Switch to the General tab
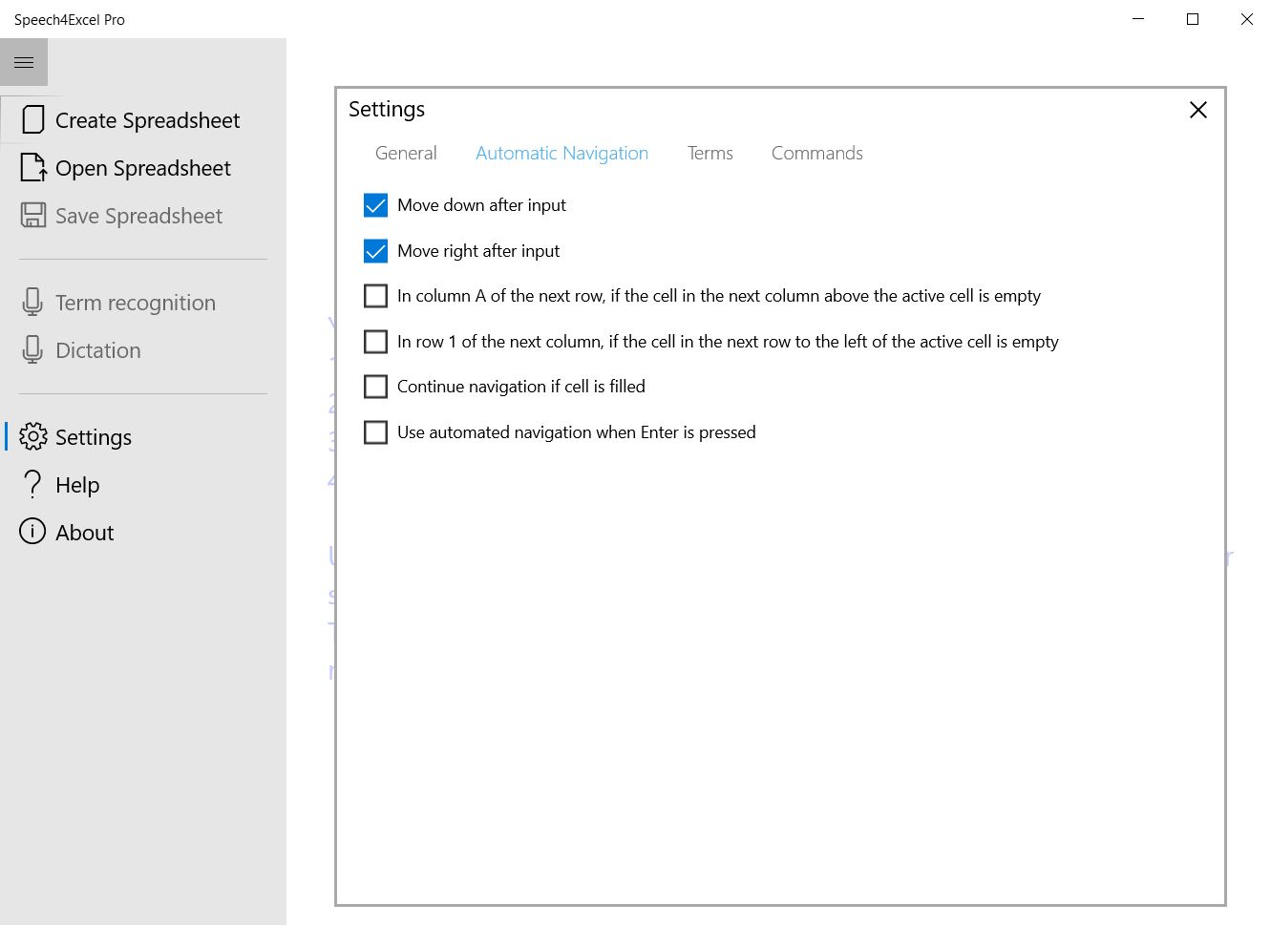The height and width of the screenshot is (925, 1271). (406, 154)
